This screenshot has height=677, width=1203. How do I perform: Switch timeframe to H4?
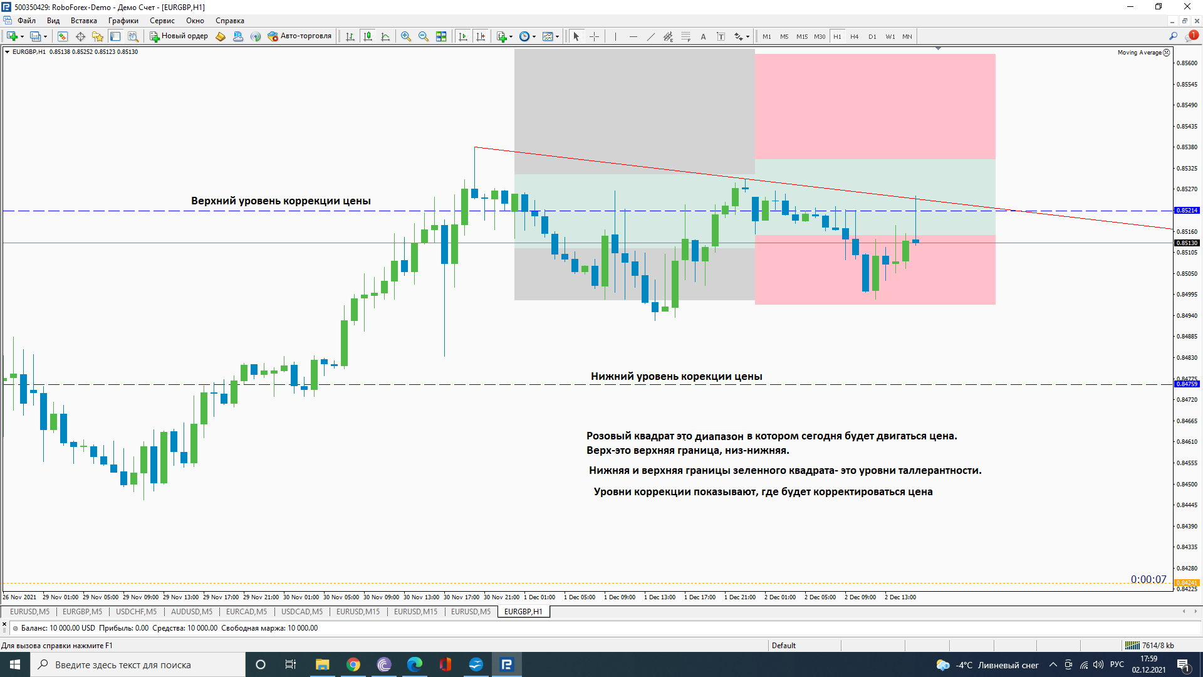coord(855,36)
